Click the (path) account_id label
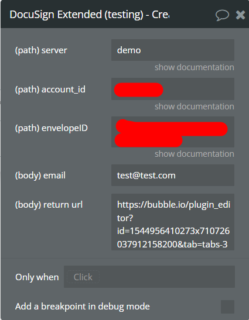The width and height of the screenshot is (249, 320). pos(50,90)
